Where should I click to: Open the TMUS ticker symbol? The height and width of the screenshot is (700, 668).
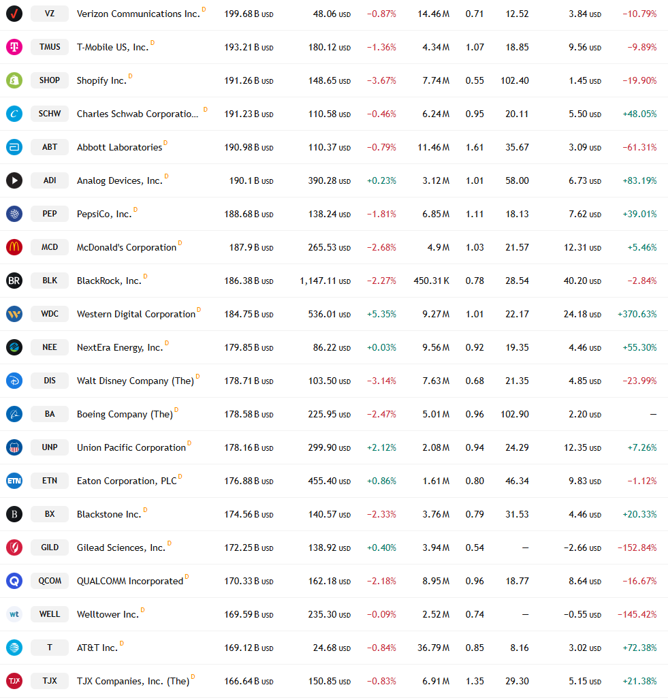coord(50,47)
